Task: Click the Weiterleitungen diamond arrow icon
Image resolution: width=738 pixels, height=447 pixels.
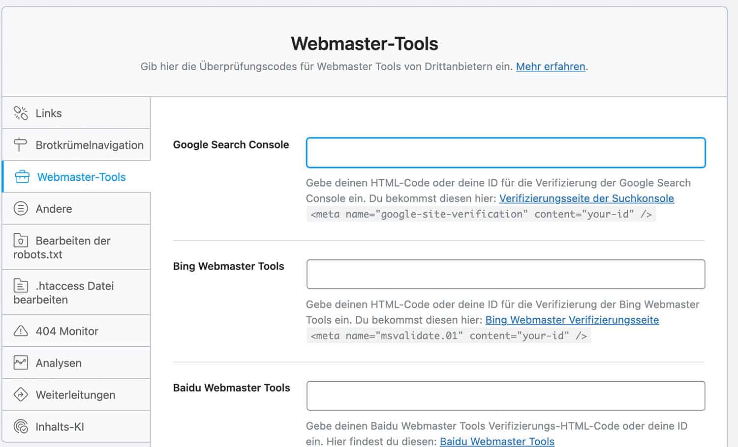Action: point(21,395)
